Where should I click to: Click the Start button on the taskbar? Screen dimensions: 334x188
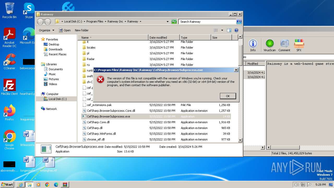7,184
